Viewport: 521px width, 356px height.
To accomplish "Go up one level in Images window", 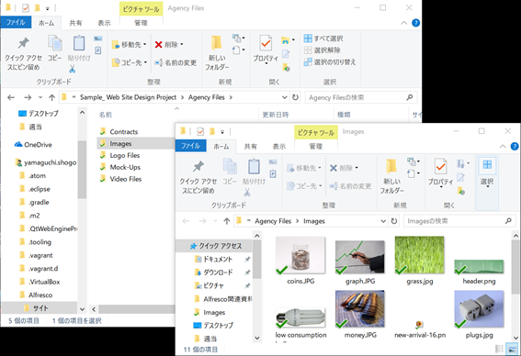I will (x=227, y=221).
